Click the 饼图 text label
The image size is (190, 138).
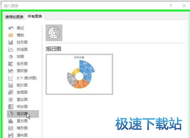[20, 57]
